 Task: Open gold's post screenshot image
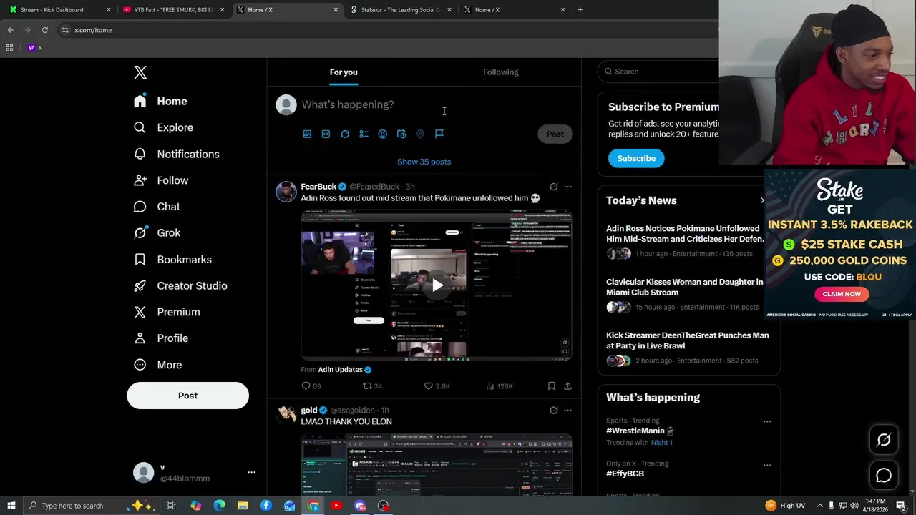point(437,464)
